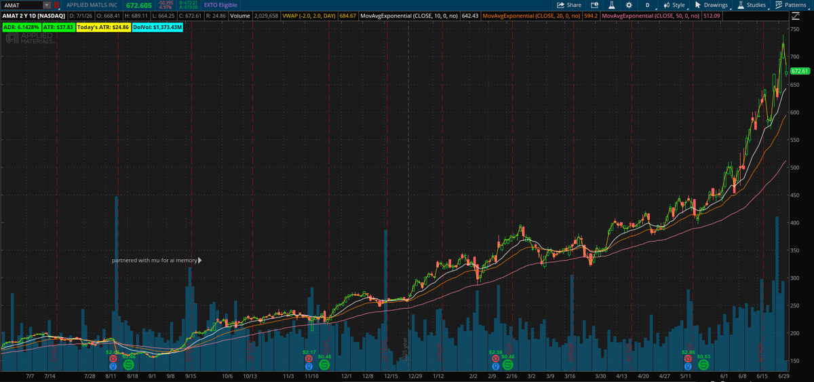The width and height of the screenshot is (814, 382).
Task: Click the chart snapshot clock icon
Action: point(594,5)
